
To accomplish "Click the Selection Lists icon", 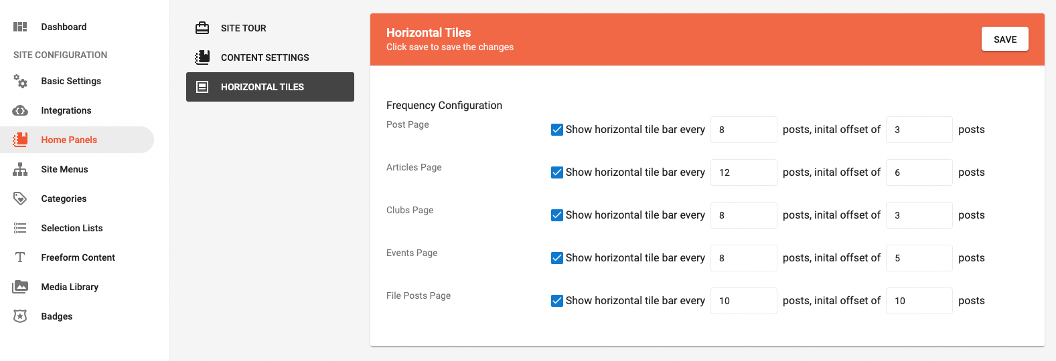I will coord(20,228).
